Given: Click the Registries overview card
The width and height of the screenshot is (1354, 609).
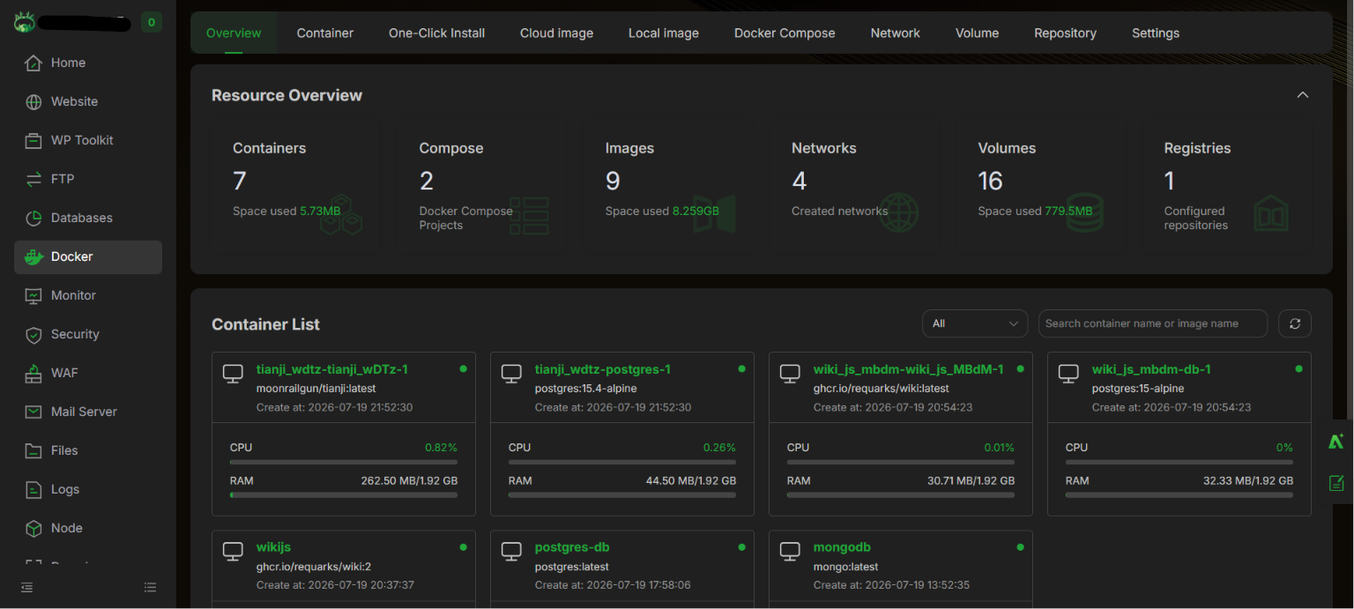Looking at the screenshot, I should click(x=1227, y=185).
